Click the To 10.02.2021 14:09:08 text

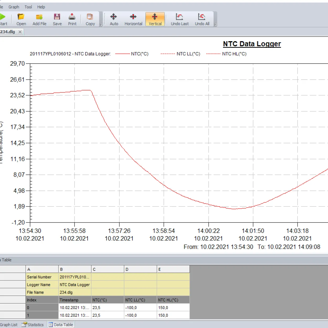289,247
